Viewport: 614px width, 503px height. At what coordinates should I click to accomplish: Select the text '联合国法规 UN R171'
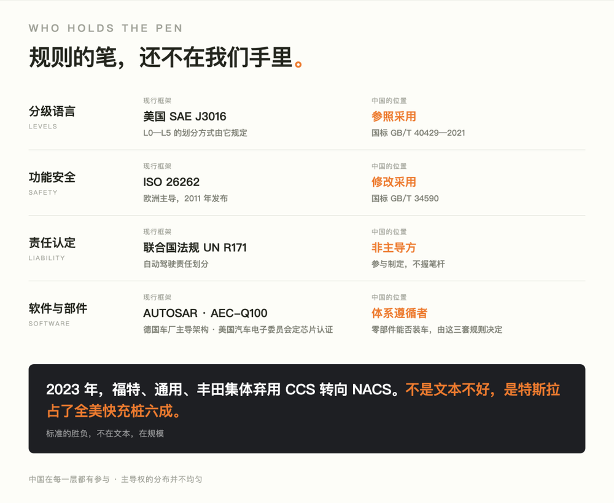coord(195,248)
